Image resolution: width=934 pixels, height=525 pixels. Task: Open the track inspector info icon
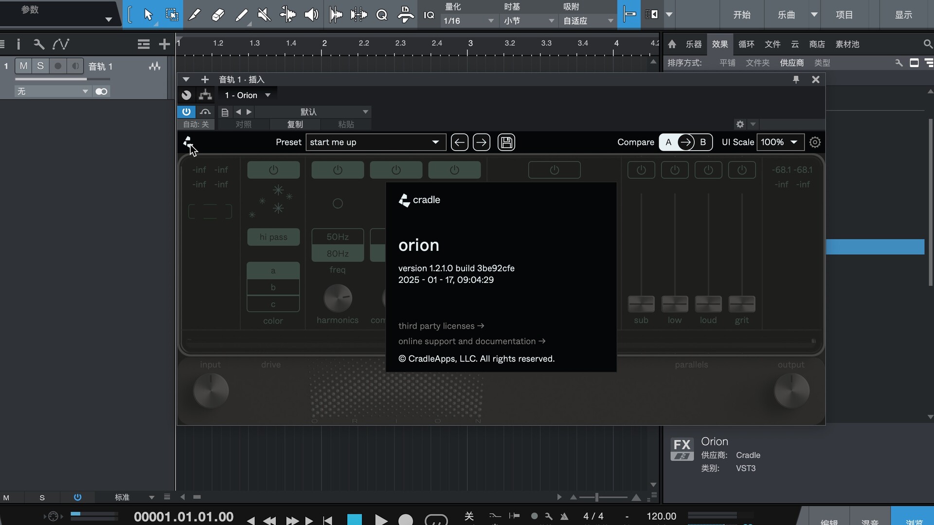18,44
